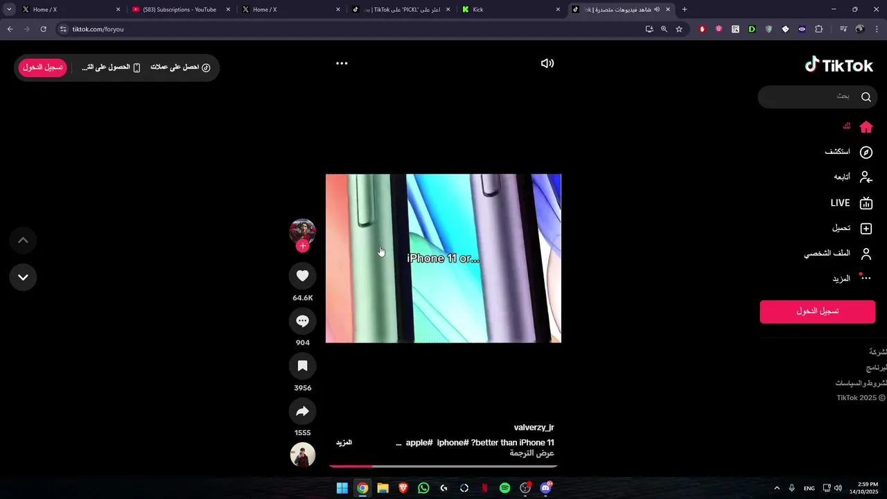
Task: Open the media control music icon
Action: coord(843,29)
